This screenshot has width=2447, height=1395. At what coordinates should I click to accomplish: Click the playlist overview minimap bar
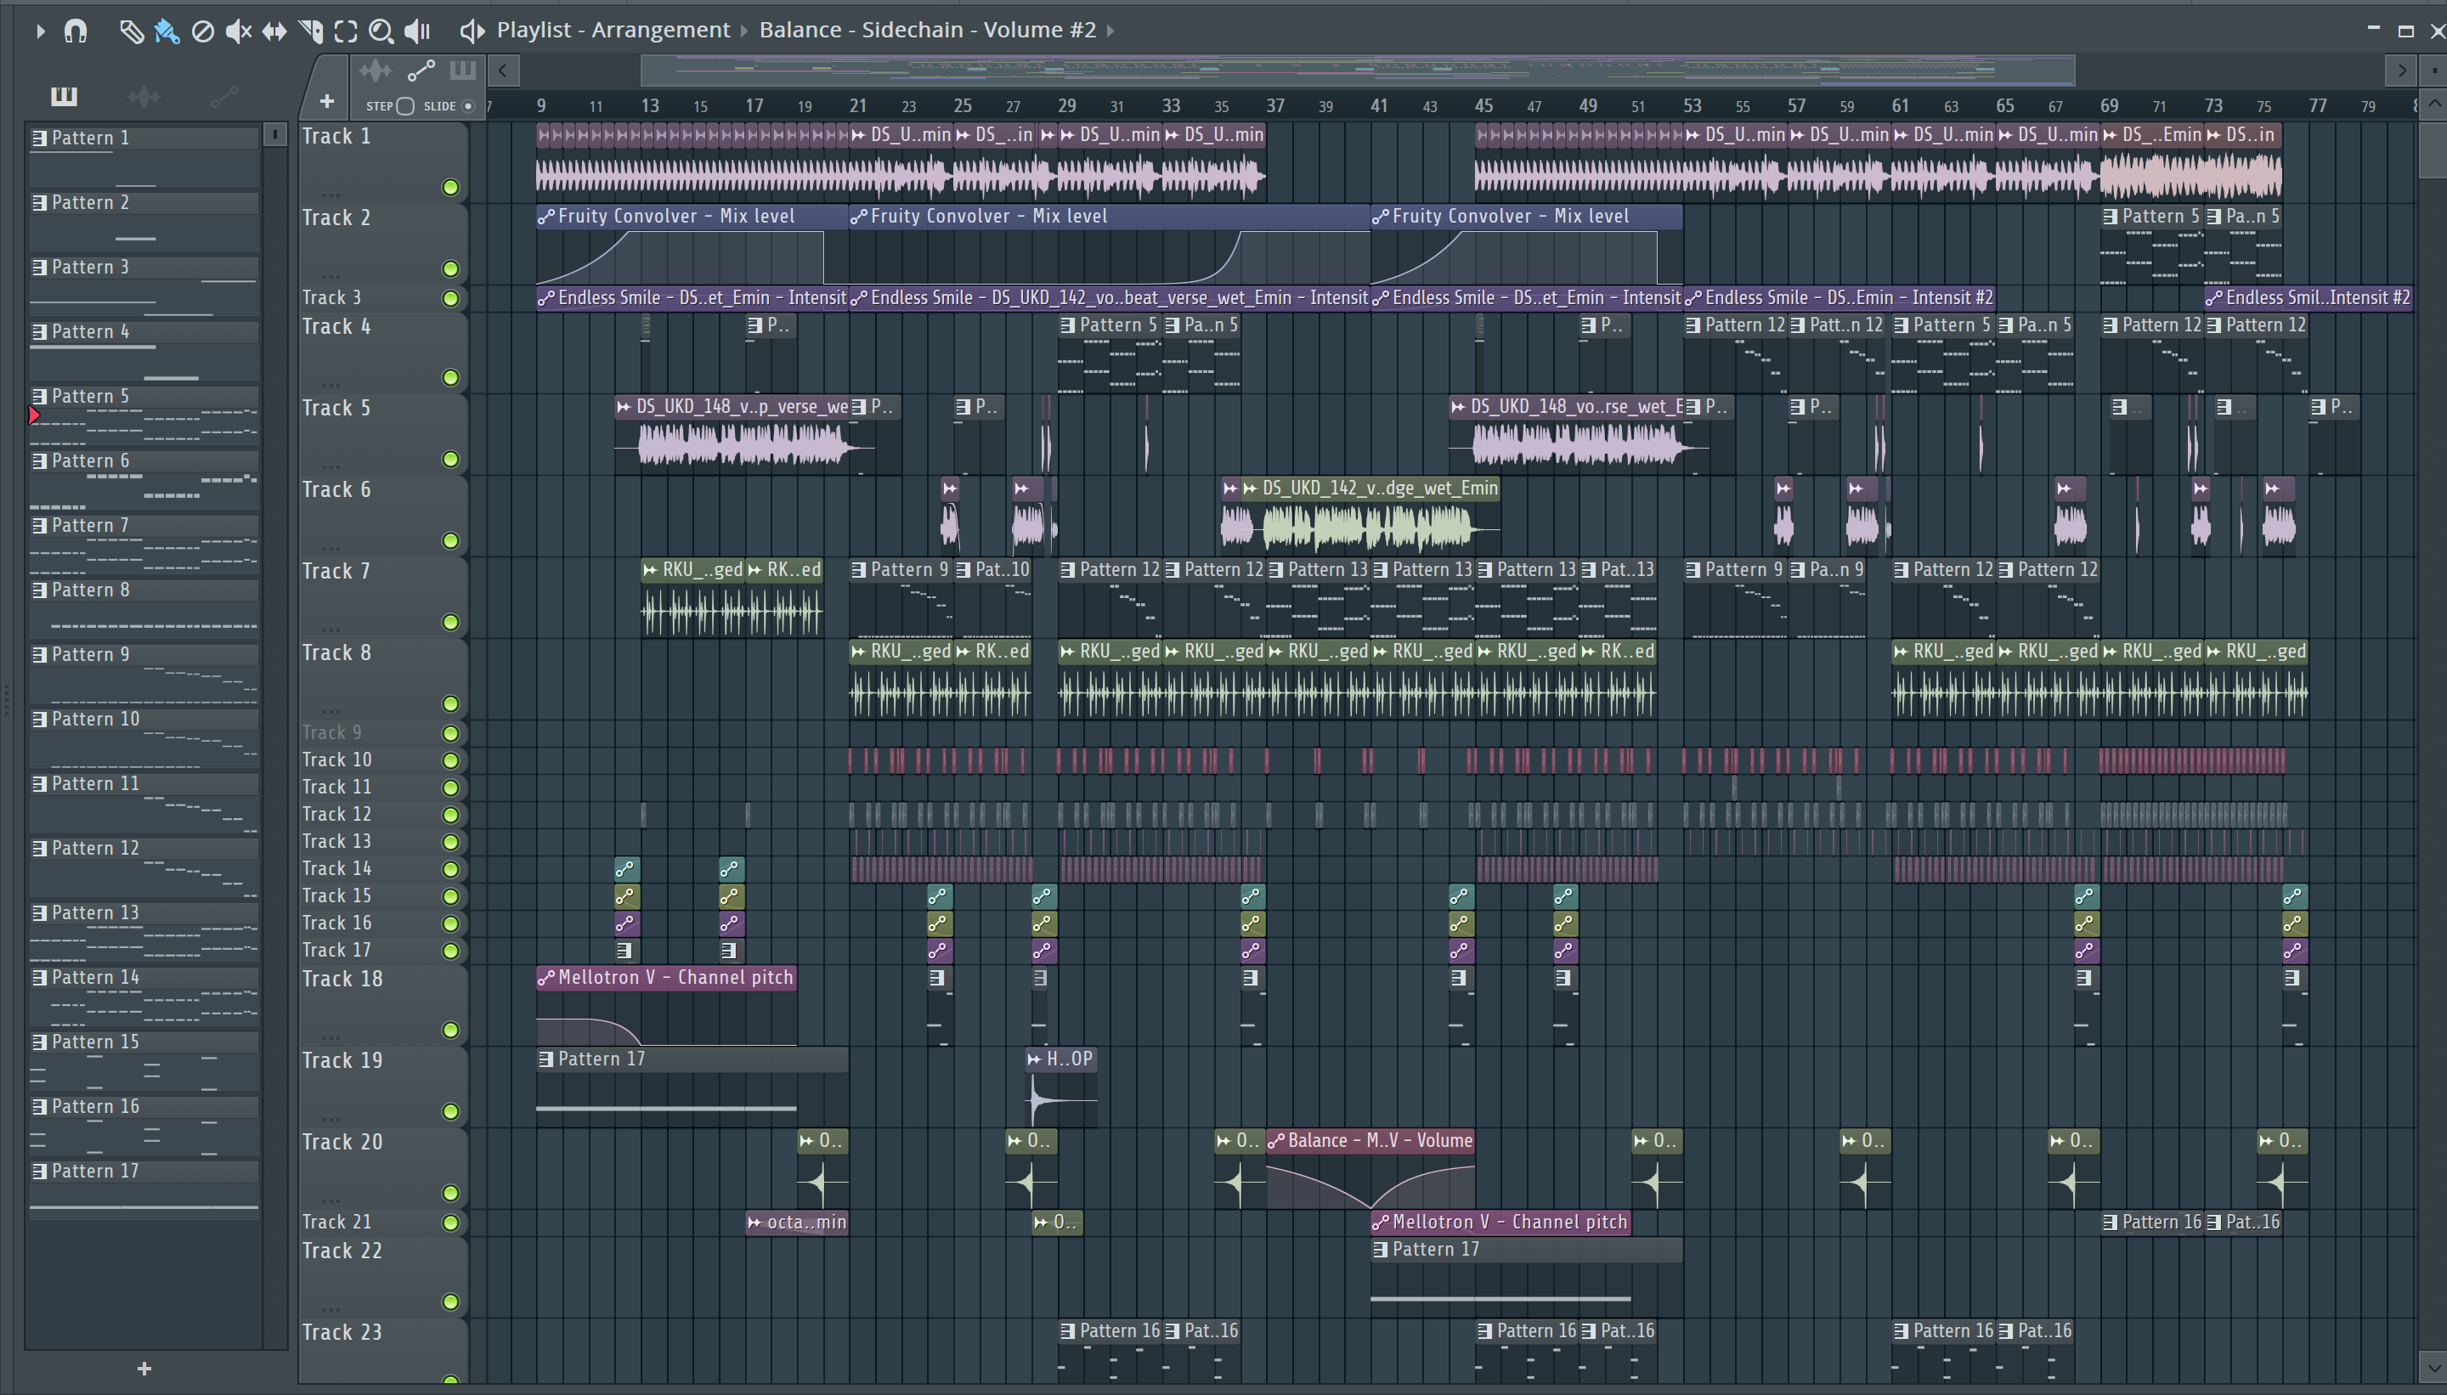(x=1358, y=70)
